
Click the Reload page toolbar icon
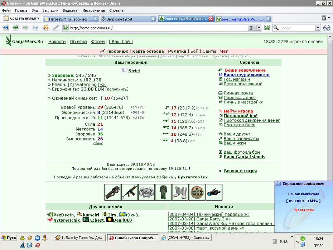46,28
